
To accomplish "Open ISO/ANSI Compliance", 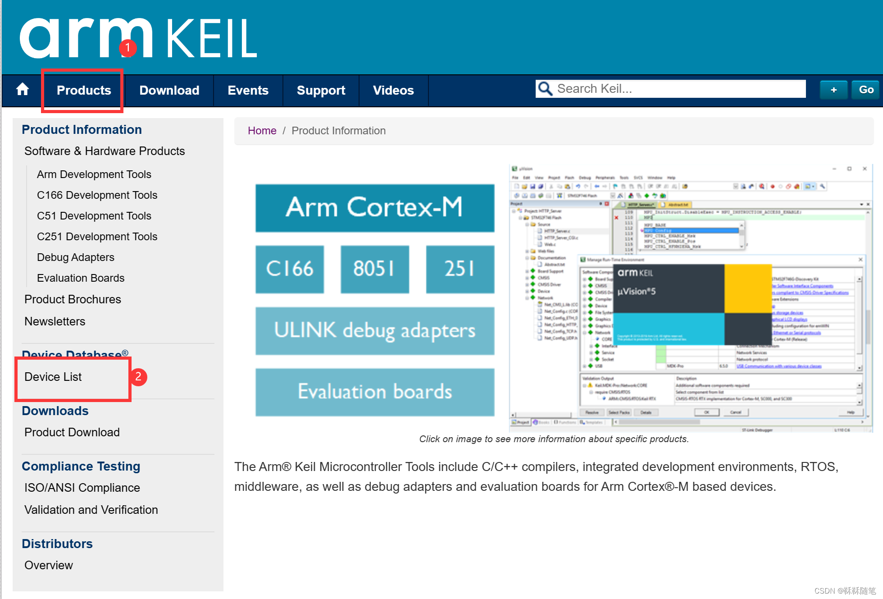I will [82, 487].
